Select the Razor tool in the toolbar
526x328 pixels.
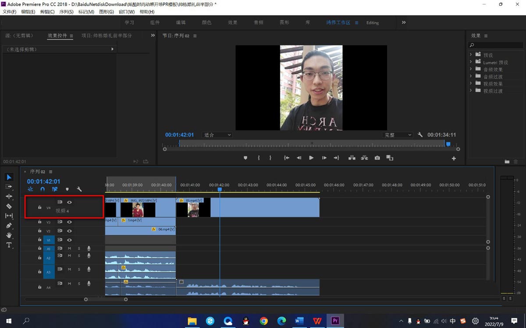9,206
